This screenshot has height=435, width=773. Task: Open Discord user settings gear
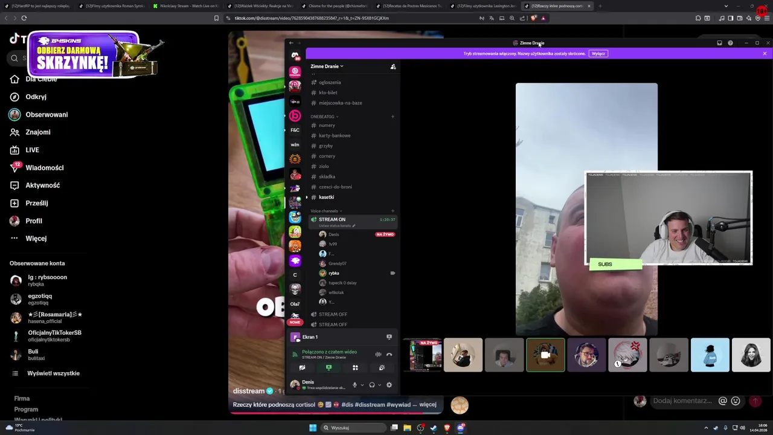pos(389,385)
